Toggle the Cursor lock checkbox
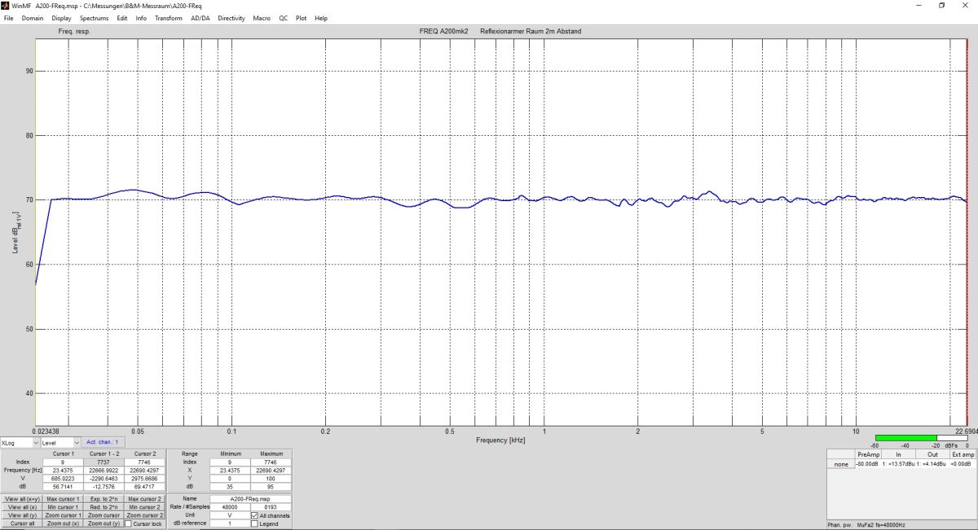 click(x=129, y=523)
